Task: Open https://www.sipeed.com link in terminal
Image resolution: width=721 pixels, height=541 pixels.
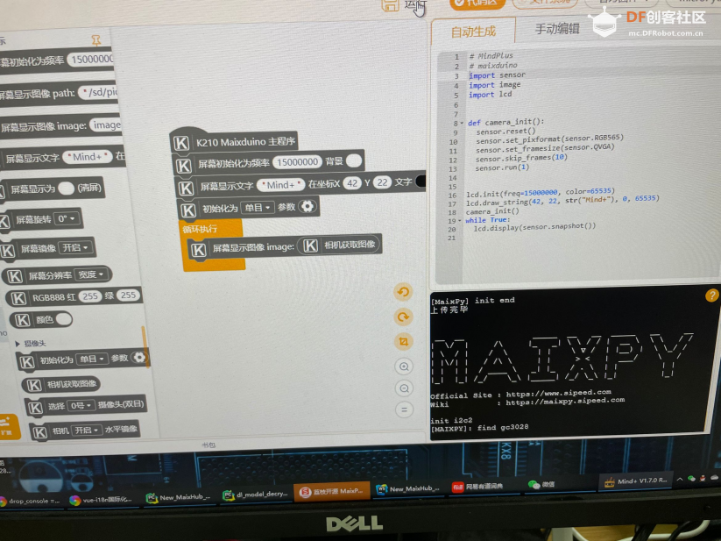Action: coord(558,394)
